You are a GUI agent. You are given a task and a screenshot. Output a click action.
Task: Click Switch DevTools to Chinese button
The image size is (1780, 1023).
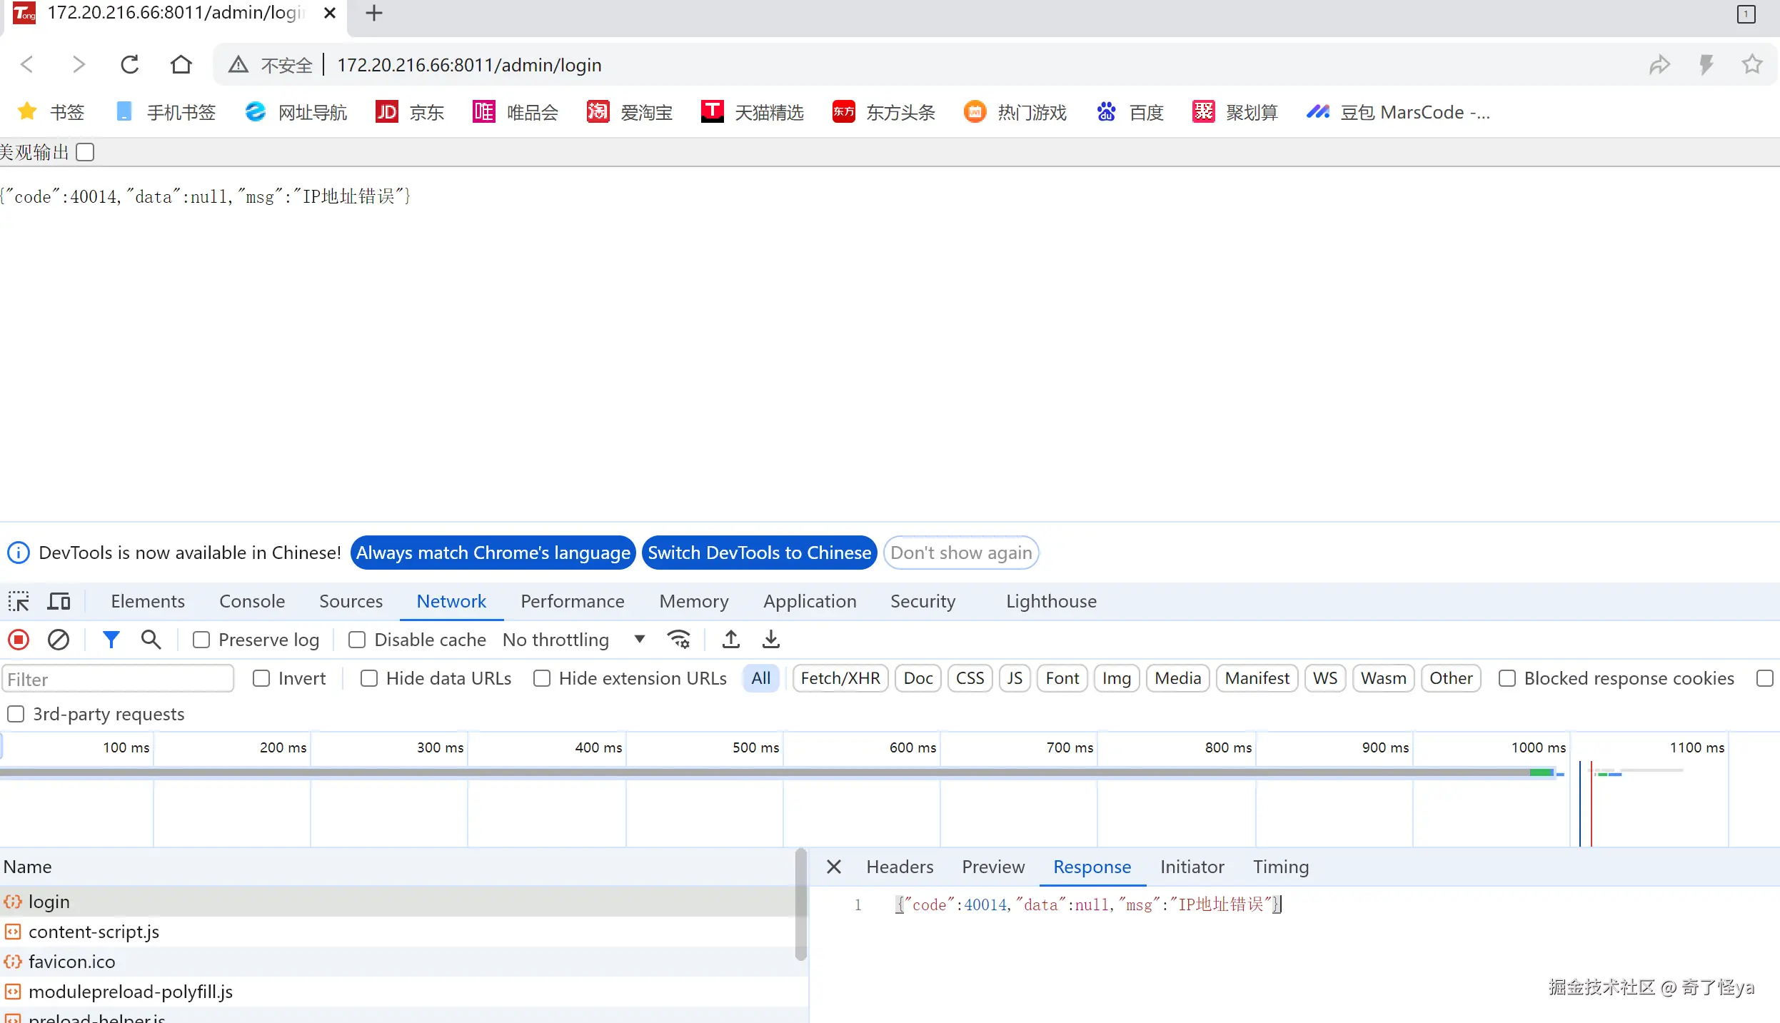tap(759, 553)
